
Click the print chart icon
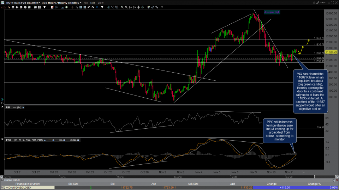pyautogui.click(x=17, y=7)
